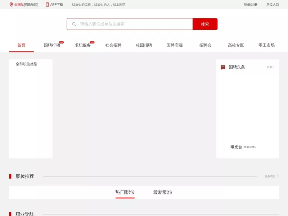Screen dimensions: 288x216
Task: Open 登录/注册 page
Action: point(251,5)
